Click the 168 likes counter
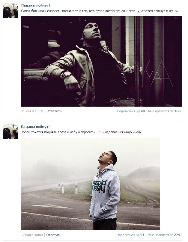 point(177,111)
